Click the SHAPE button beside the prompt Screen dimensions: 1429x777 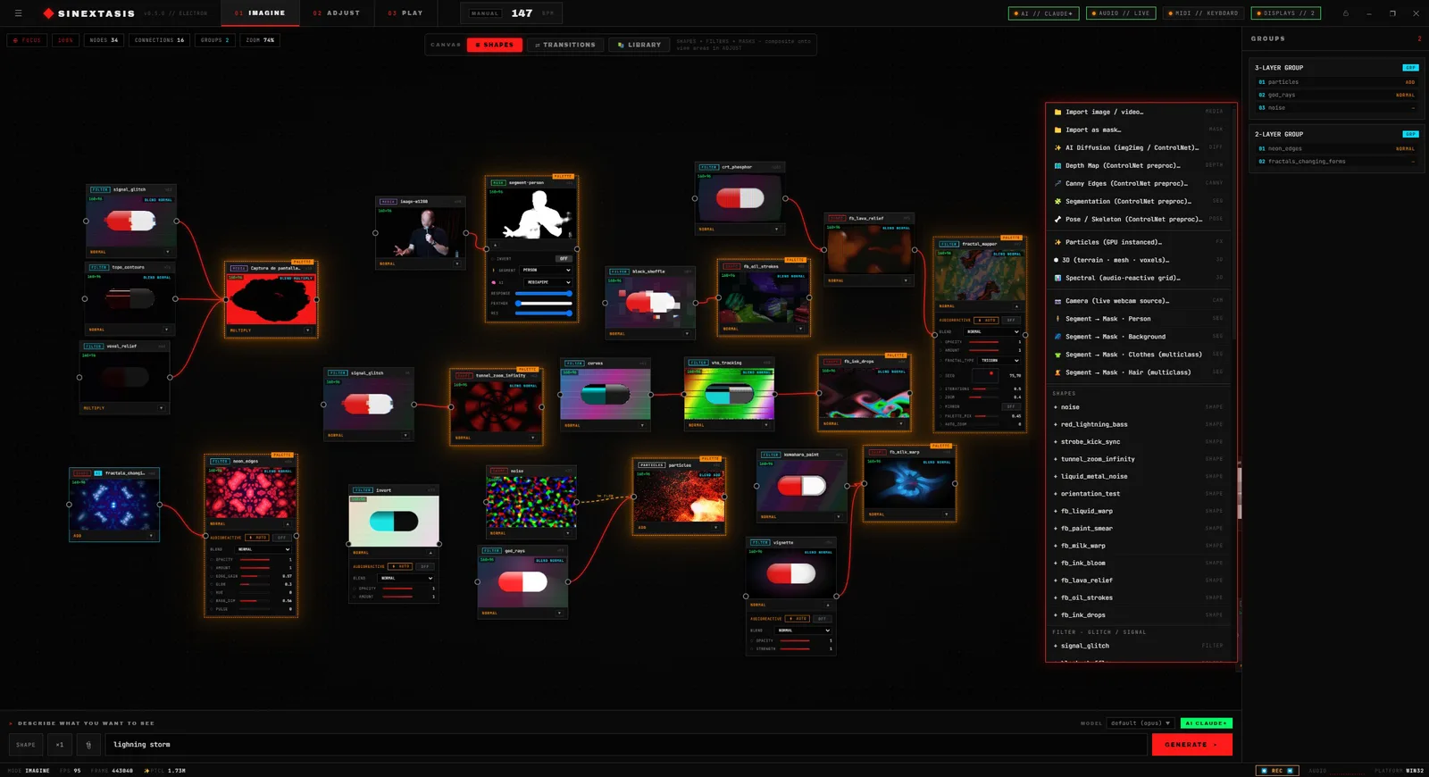[x=26, y=745]
